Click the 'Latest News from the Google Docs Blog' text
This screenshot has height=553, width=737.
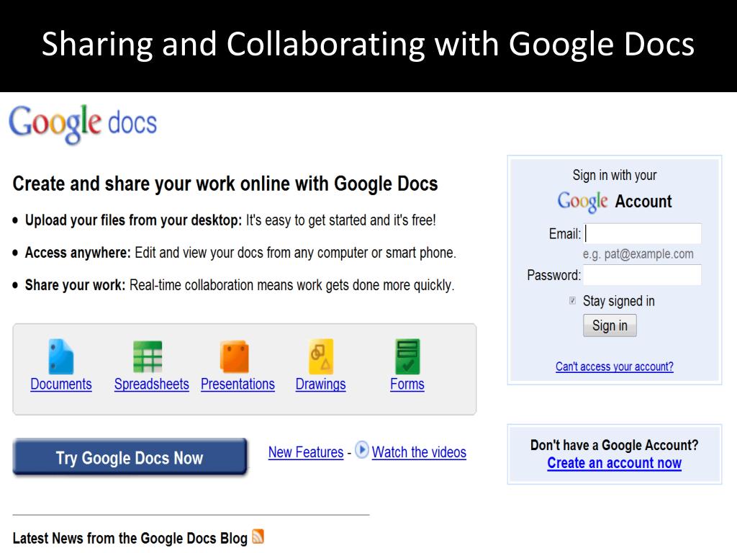[130, 538]
